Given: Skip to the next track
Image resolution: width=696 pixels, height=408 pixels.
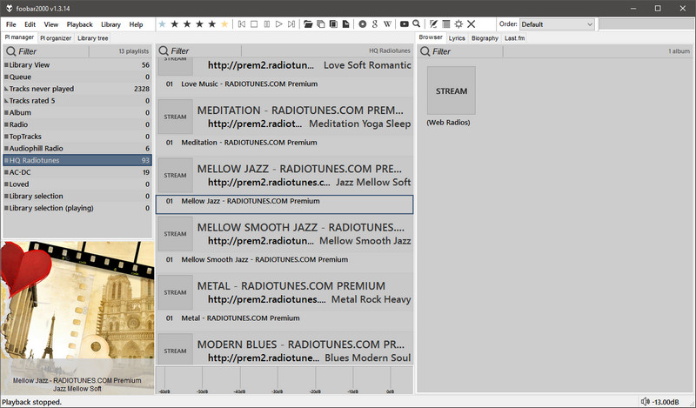Looking at the screenshot, I should pyautogui.click(x=290, y=24).
